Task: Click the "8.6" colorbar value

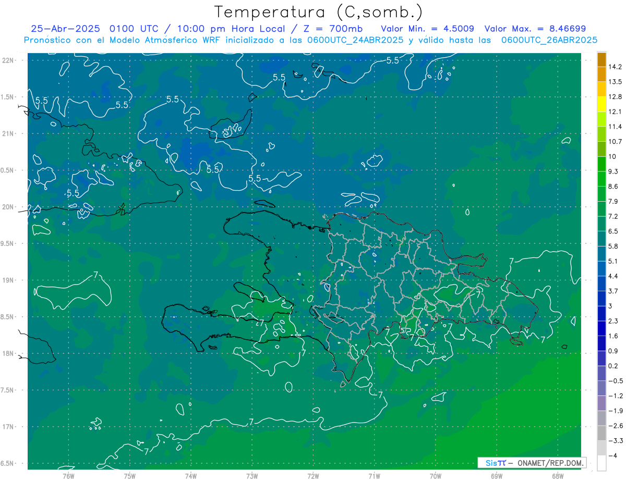Action: (613, 186)
